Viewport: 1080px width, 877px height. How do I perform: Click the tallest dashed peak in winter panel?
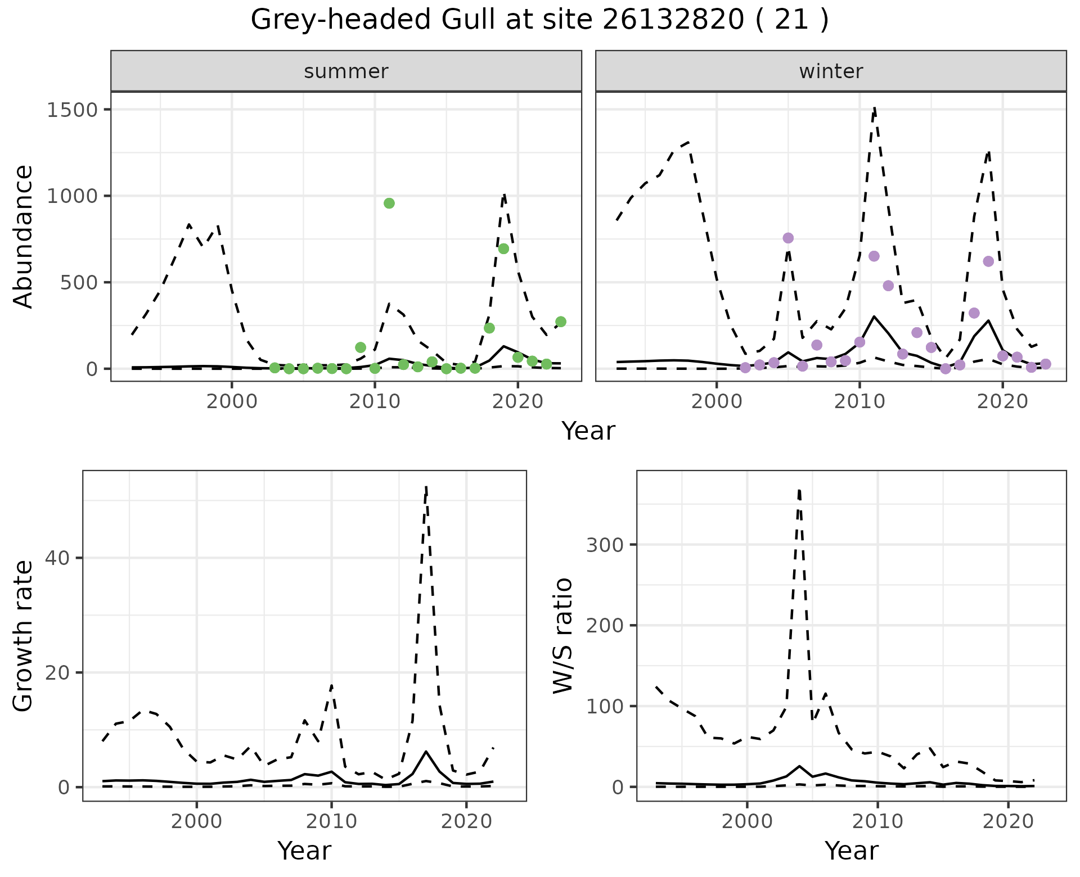(874, 110)
